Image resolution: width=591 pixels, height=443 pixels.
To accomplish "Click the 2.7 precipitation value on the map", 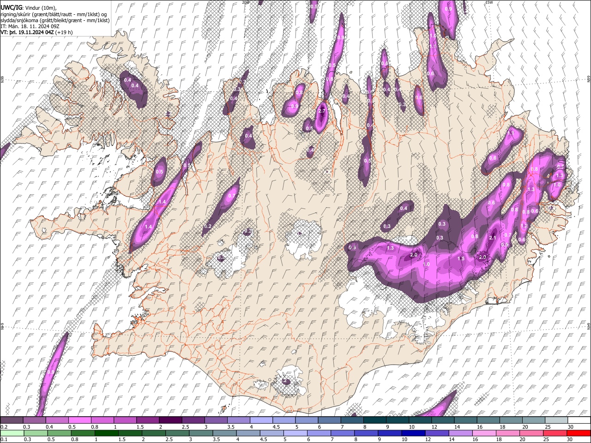I will 322,111.
